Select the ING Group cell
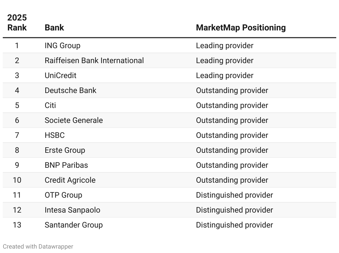 [63, 46]
